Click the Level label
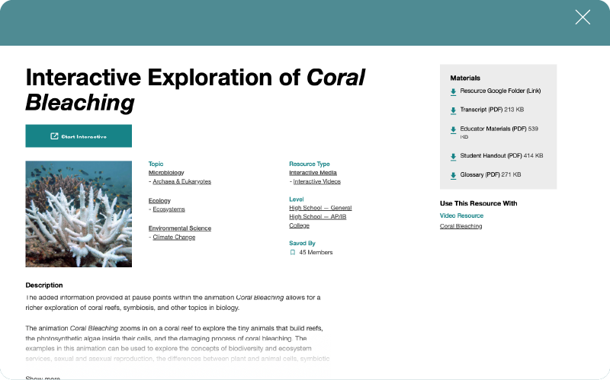 tap(296, 200)
